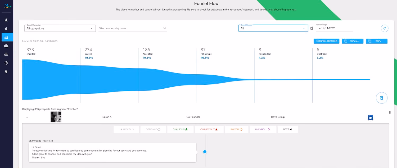Open the Select Range dropdown
Viewport: 397px width, 168px height.
coord(273,28)
